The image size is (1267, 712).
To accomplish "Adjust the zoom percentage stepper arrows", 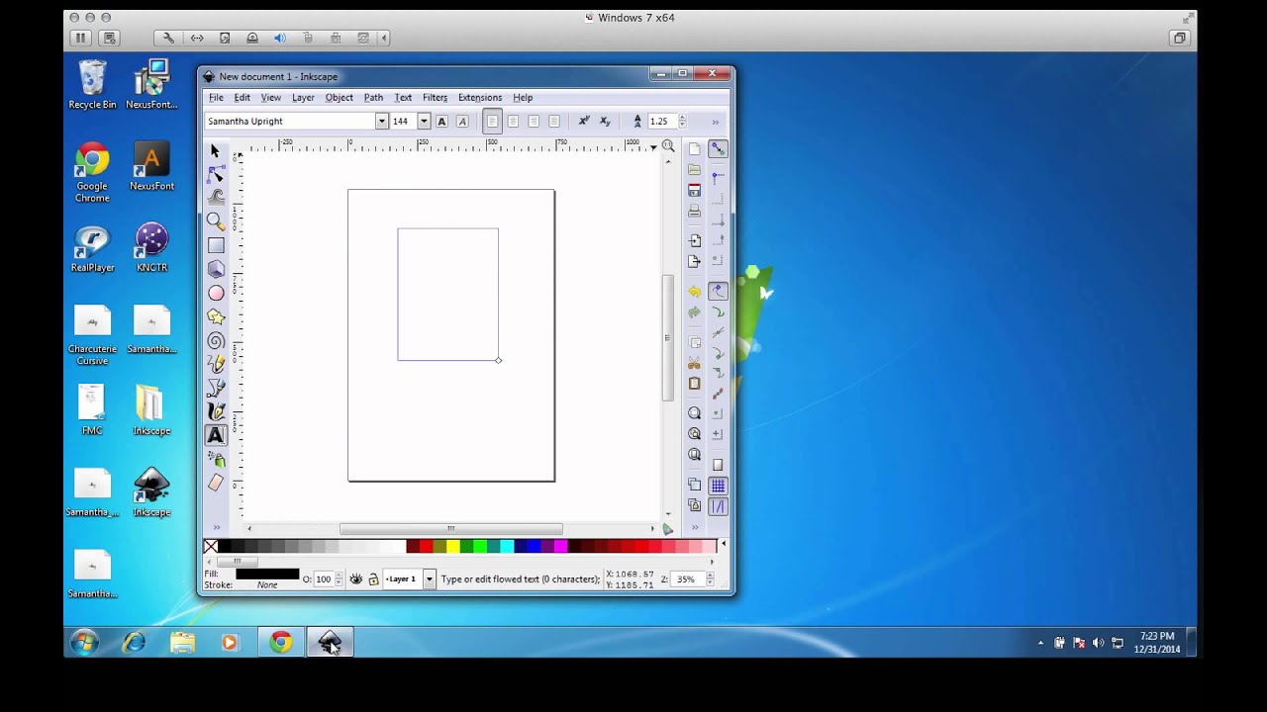I will 708,579.
